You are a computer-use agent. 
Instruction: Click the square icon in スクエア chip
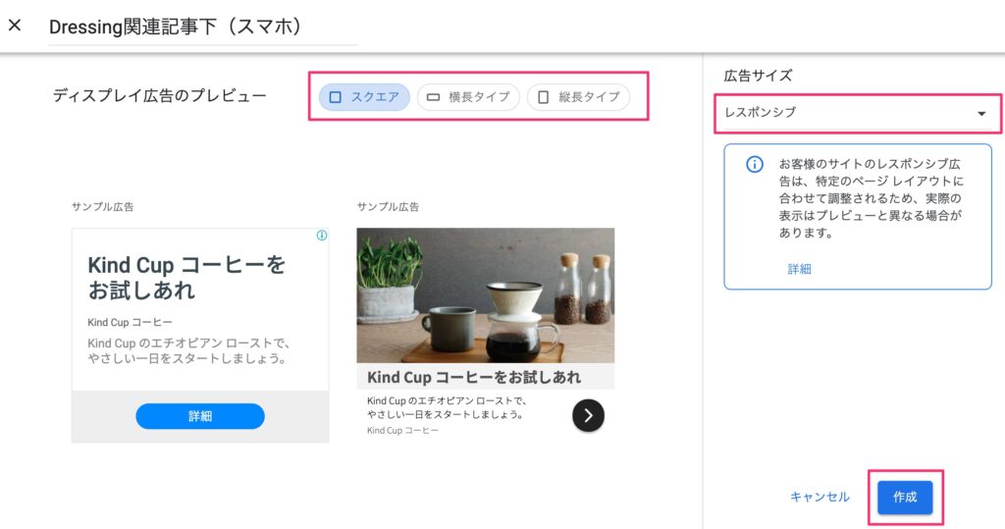click(336, 97)
